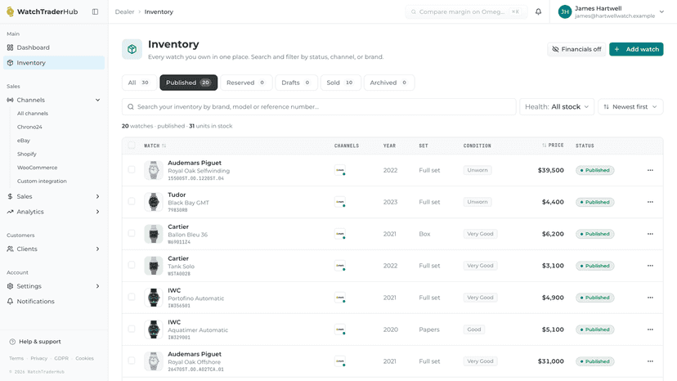This screenshot has width=677, height=381.
Task: Collapse the sidebar panel icon
Action: click(x=95, y=11)
